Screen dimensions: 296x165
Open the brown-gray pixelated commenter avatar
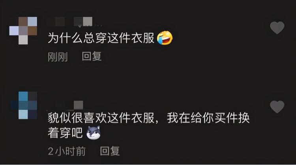(x=23, y=31)
